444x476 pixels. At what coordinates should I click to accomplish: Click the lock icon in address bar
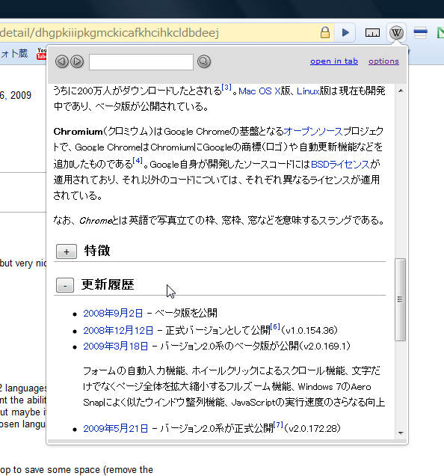(325, 32)
